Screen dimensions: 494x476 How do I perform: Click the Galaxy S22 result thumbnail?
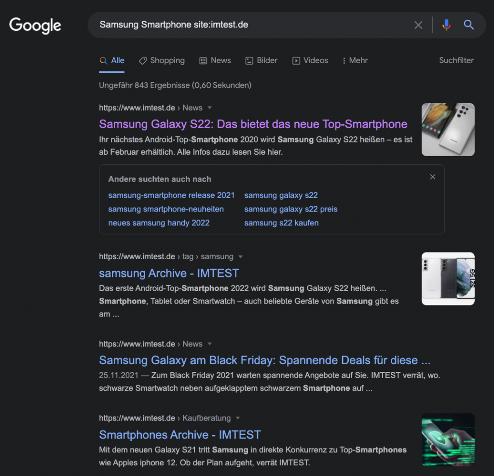click(448, 130)
